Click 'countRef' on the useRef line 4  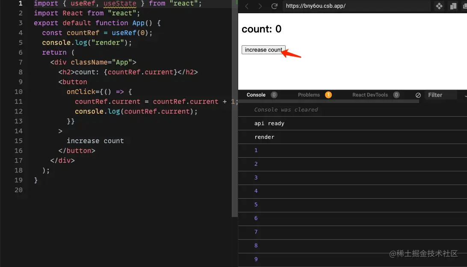click(x=83, y=33)
